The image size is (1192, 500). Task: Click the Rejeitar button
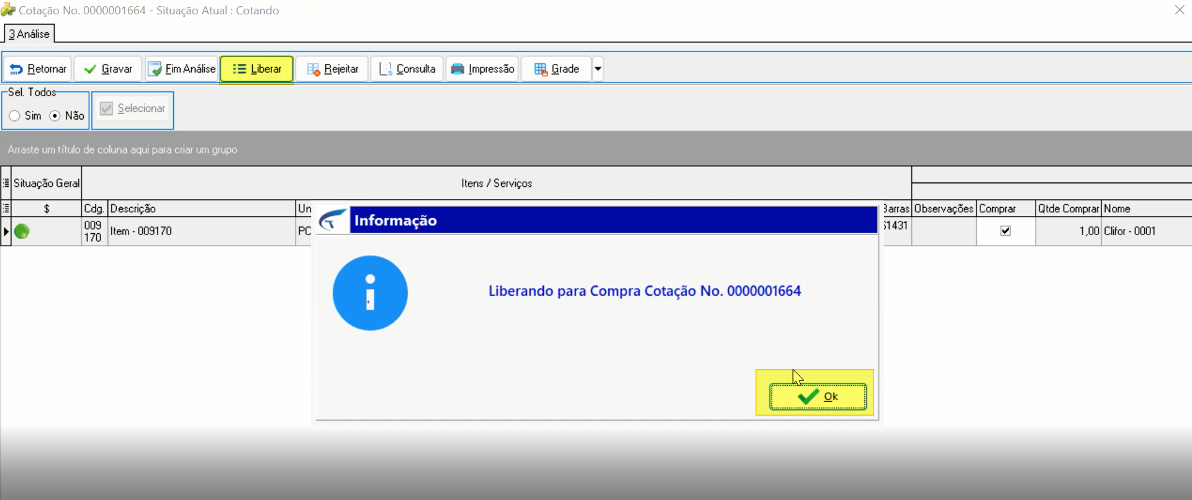click(x=332, y=69)
